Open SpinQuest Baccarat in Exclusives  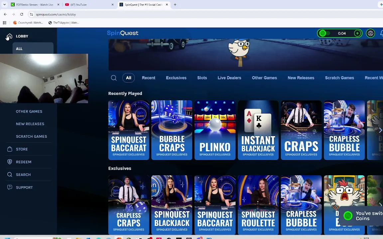point(215,205)
